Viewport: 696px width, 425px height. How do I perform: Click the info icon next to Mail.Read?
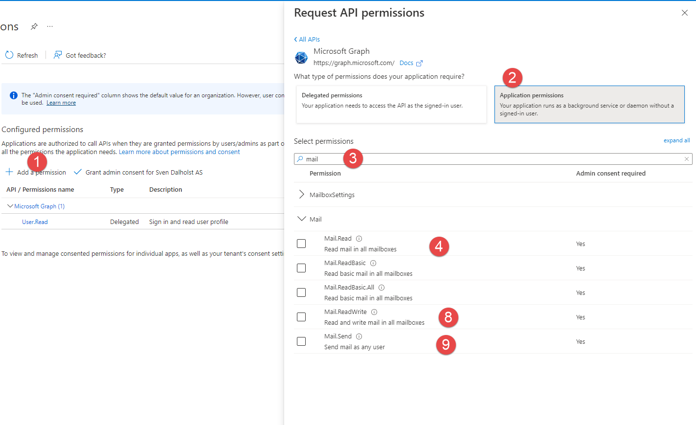[359, 239]
